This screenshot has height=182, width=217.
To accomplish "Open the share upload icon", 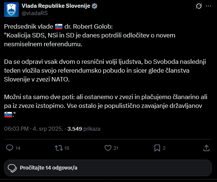I will (206, 148).
